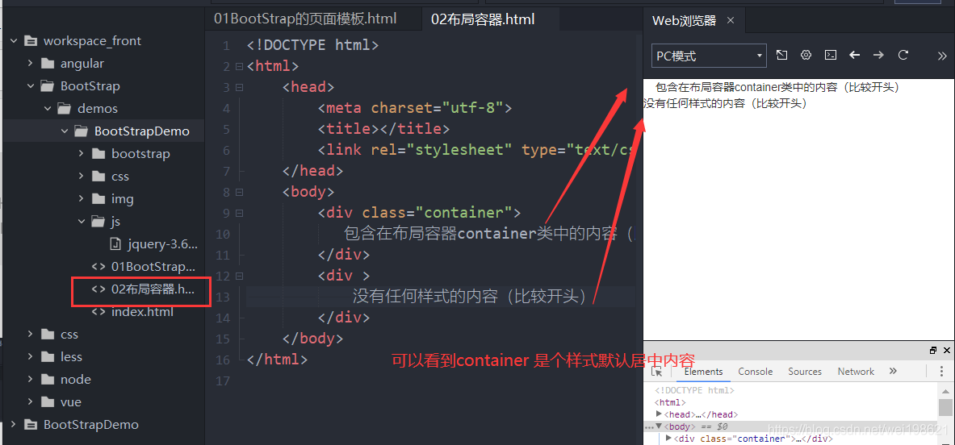Click preview text 包含在布局容器container类中的内容
Viewport: 955px width, 445px height.
(777, 87)
